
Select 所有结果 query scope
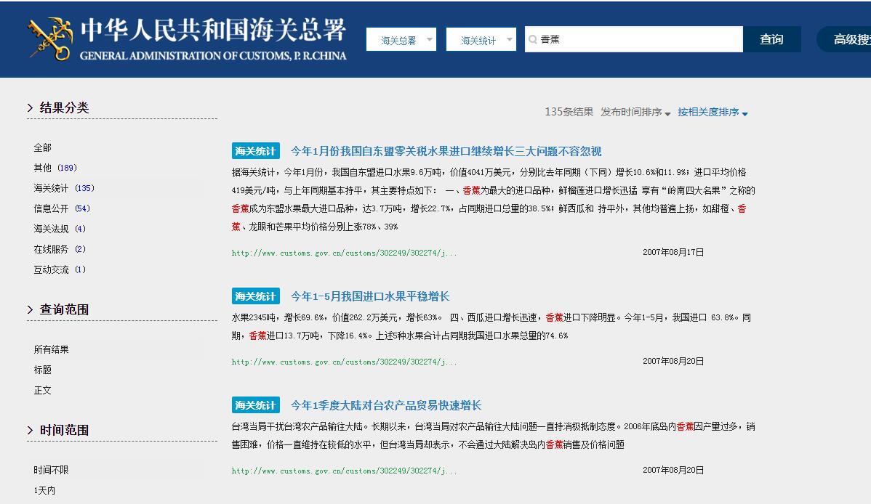[x=51, y=350]
